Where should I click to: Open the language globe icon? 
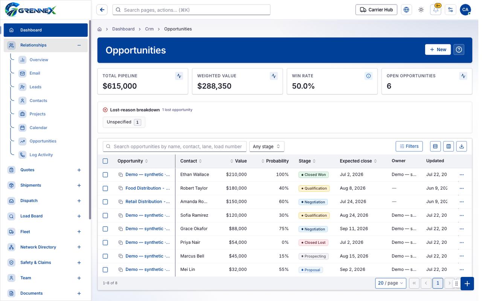[406, 10]
